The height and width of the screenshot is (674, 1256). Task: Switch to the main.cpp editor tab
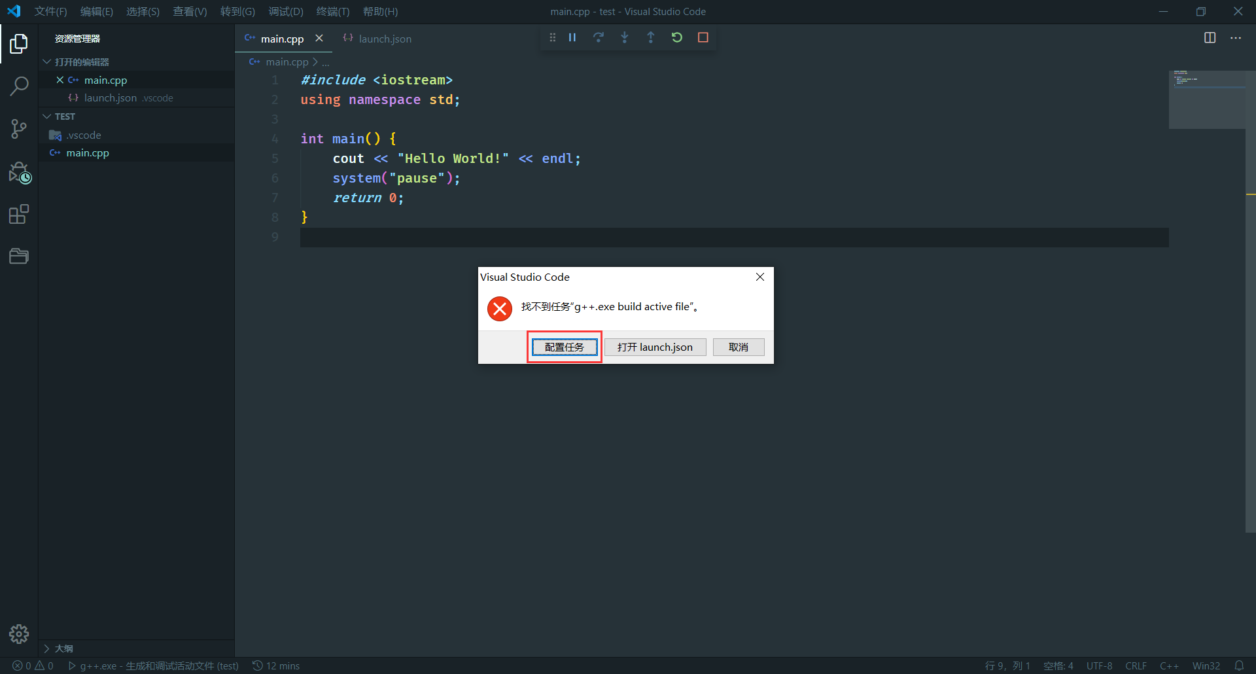[x=282, y=39]
